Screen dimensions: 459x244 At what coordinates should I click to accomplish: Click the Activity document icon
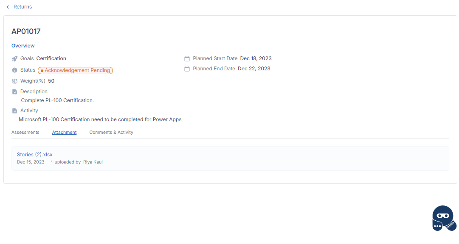(14, 111)
